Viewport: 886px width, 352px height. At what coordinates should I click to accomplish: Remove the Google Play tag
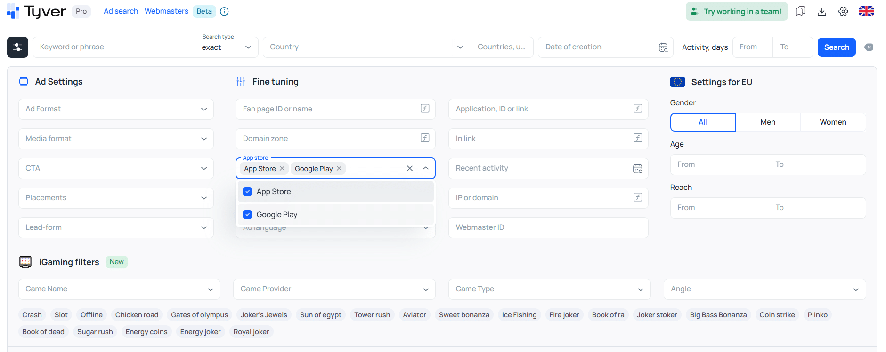[x=339, y=168]
